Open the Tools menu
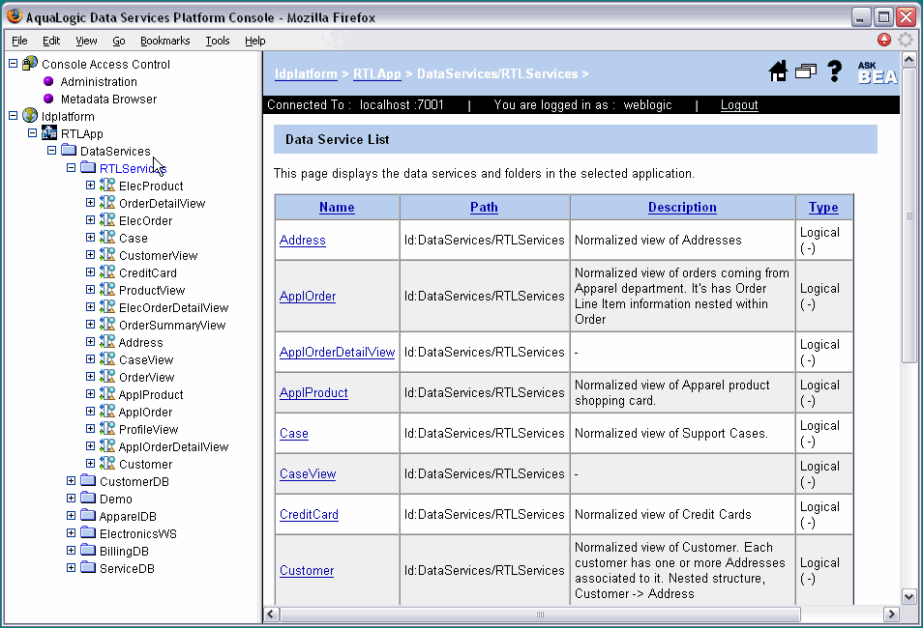The height and width of the screenshot is (628, 923). point(218,41)
